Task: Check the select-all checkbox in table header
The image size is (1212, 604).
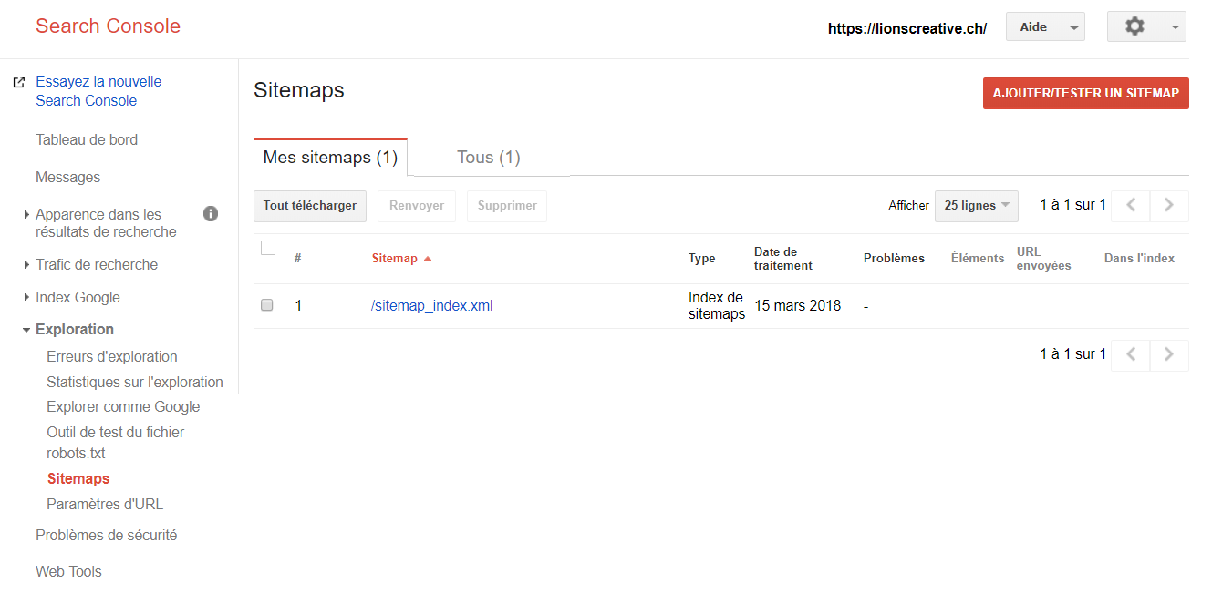Action: (x=268, y=248)
